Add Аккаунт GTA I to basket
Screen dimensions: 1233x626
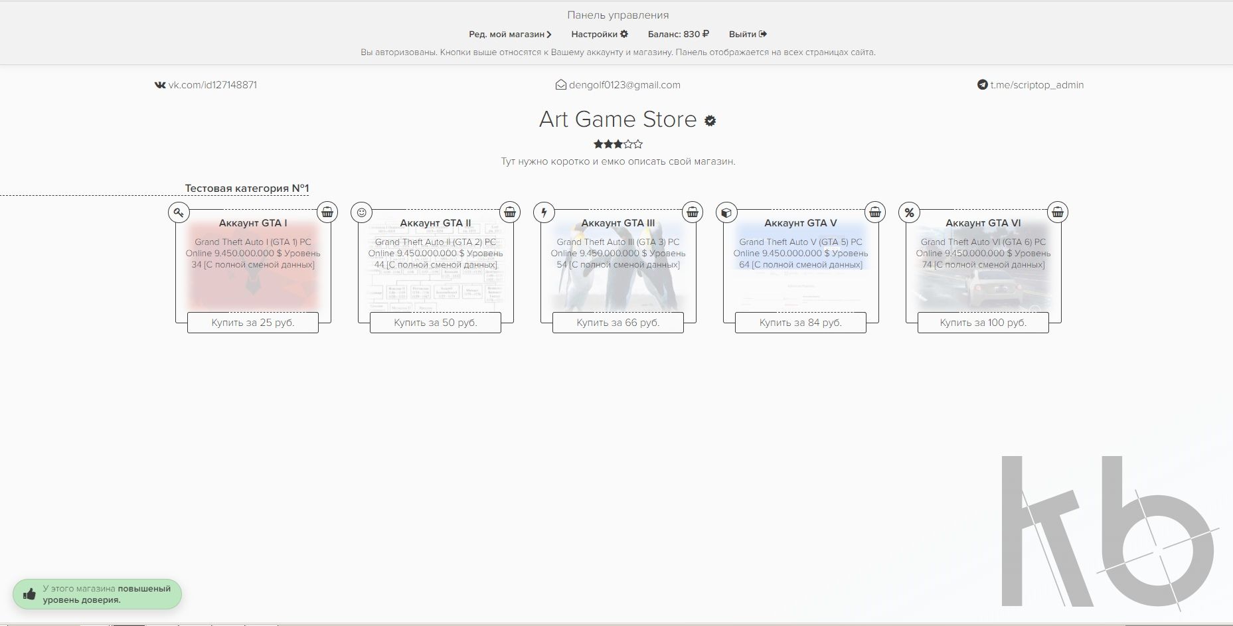[x=327, y=212]
